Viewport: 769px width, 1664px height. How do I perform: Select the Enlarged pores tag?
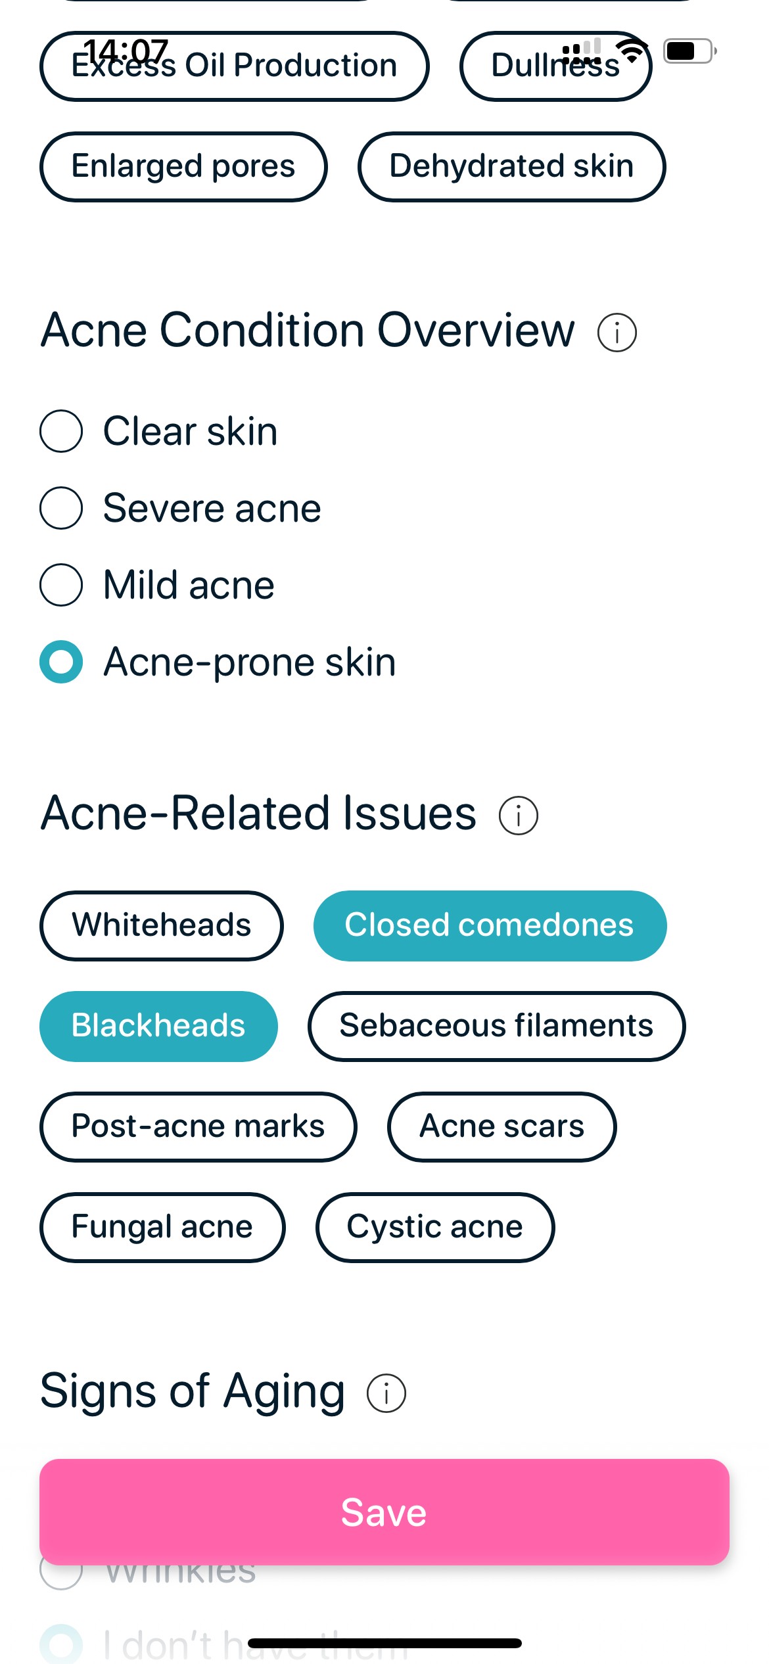[x=183, y=167]
